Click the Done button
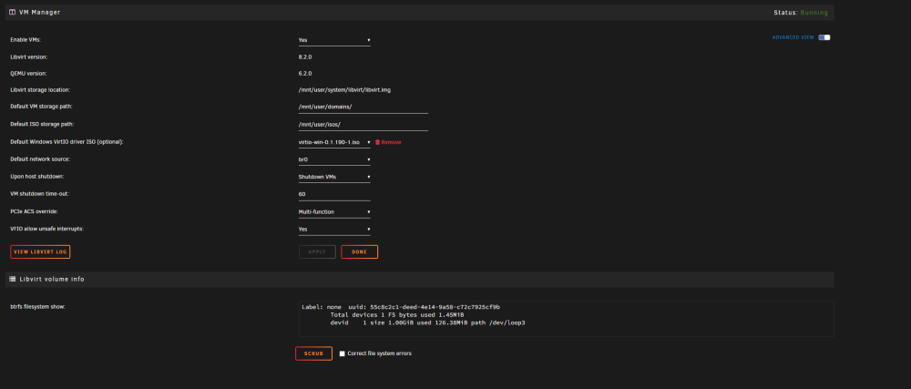This screenshot has height=389, width=911. pos(360,252)
